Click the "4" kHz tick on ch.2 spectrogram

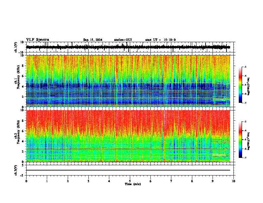click(23, 141)
